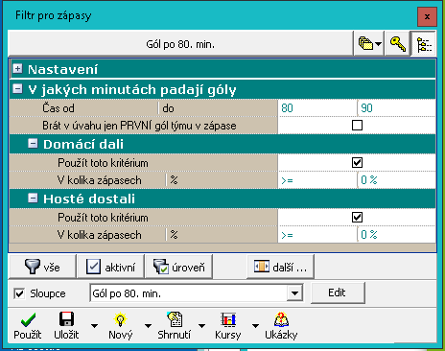The width and height of the screenshot is (445, 351).
Task: Click the Gól po 80. min. title bar button
Action: [180, 43]
